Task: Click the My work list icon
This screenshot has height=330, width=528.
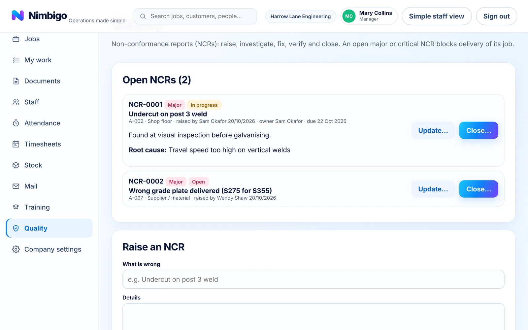Action: [x=16, y=60]
